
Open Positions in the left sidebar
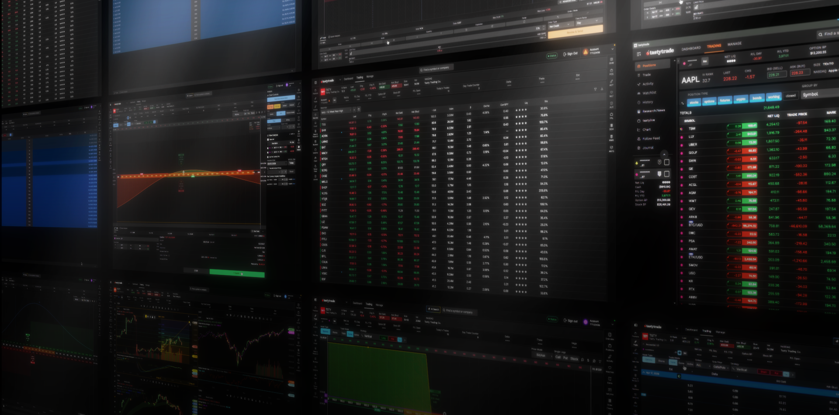pyautogui.click(x=652, y=65)
